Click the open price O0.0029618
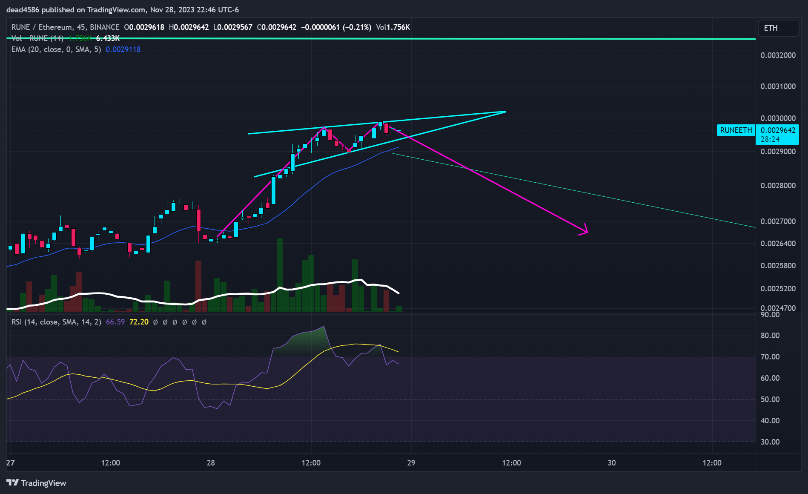This screenshot has height=494, width=808. (144, 27)
